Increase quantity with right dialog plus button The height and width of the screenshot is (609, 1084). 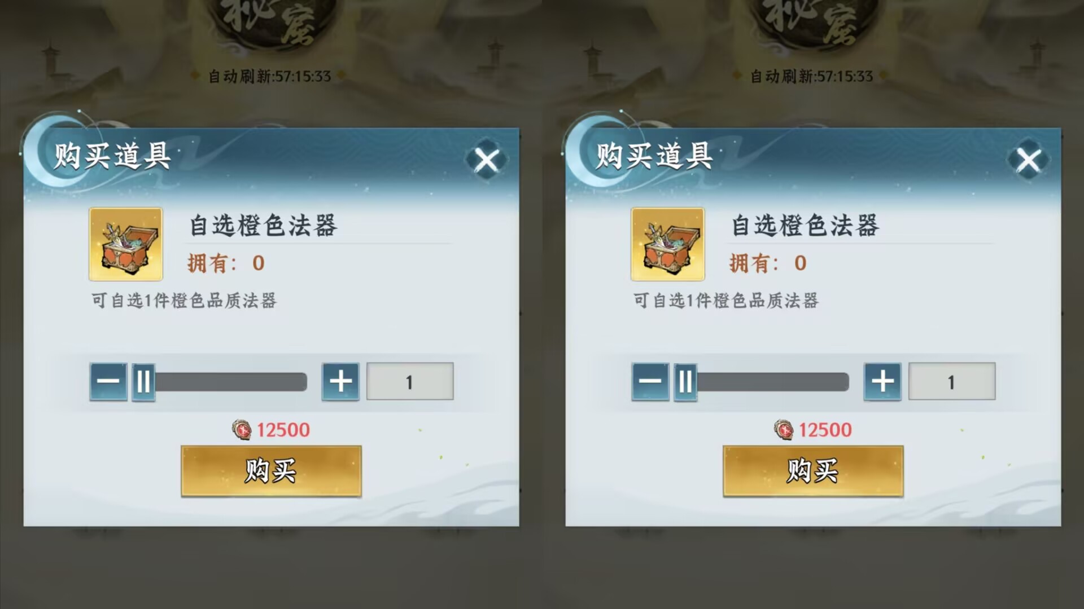(882, 382)
